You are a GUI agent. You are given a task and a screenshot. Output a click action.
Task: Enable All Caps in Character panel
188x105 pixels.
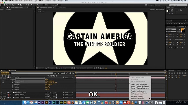click(175, 47)
